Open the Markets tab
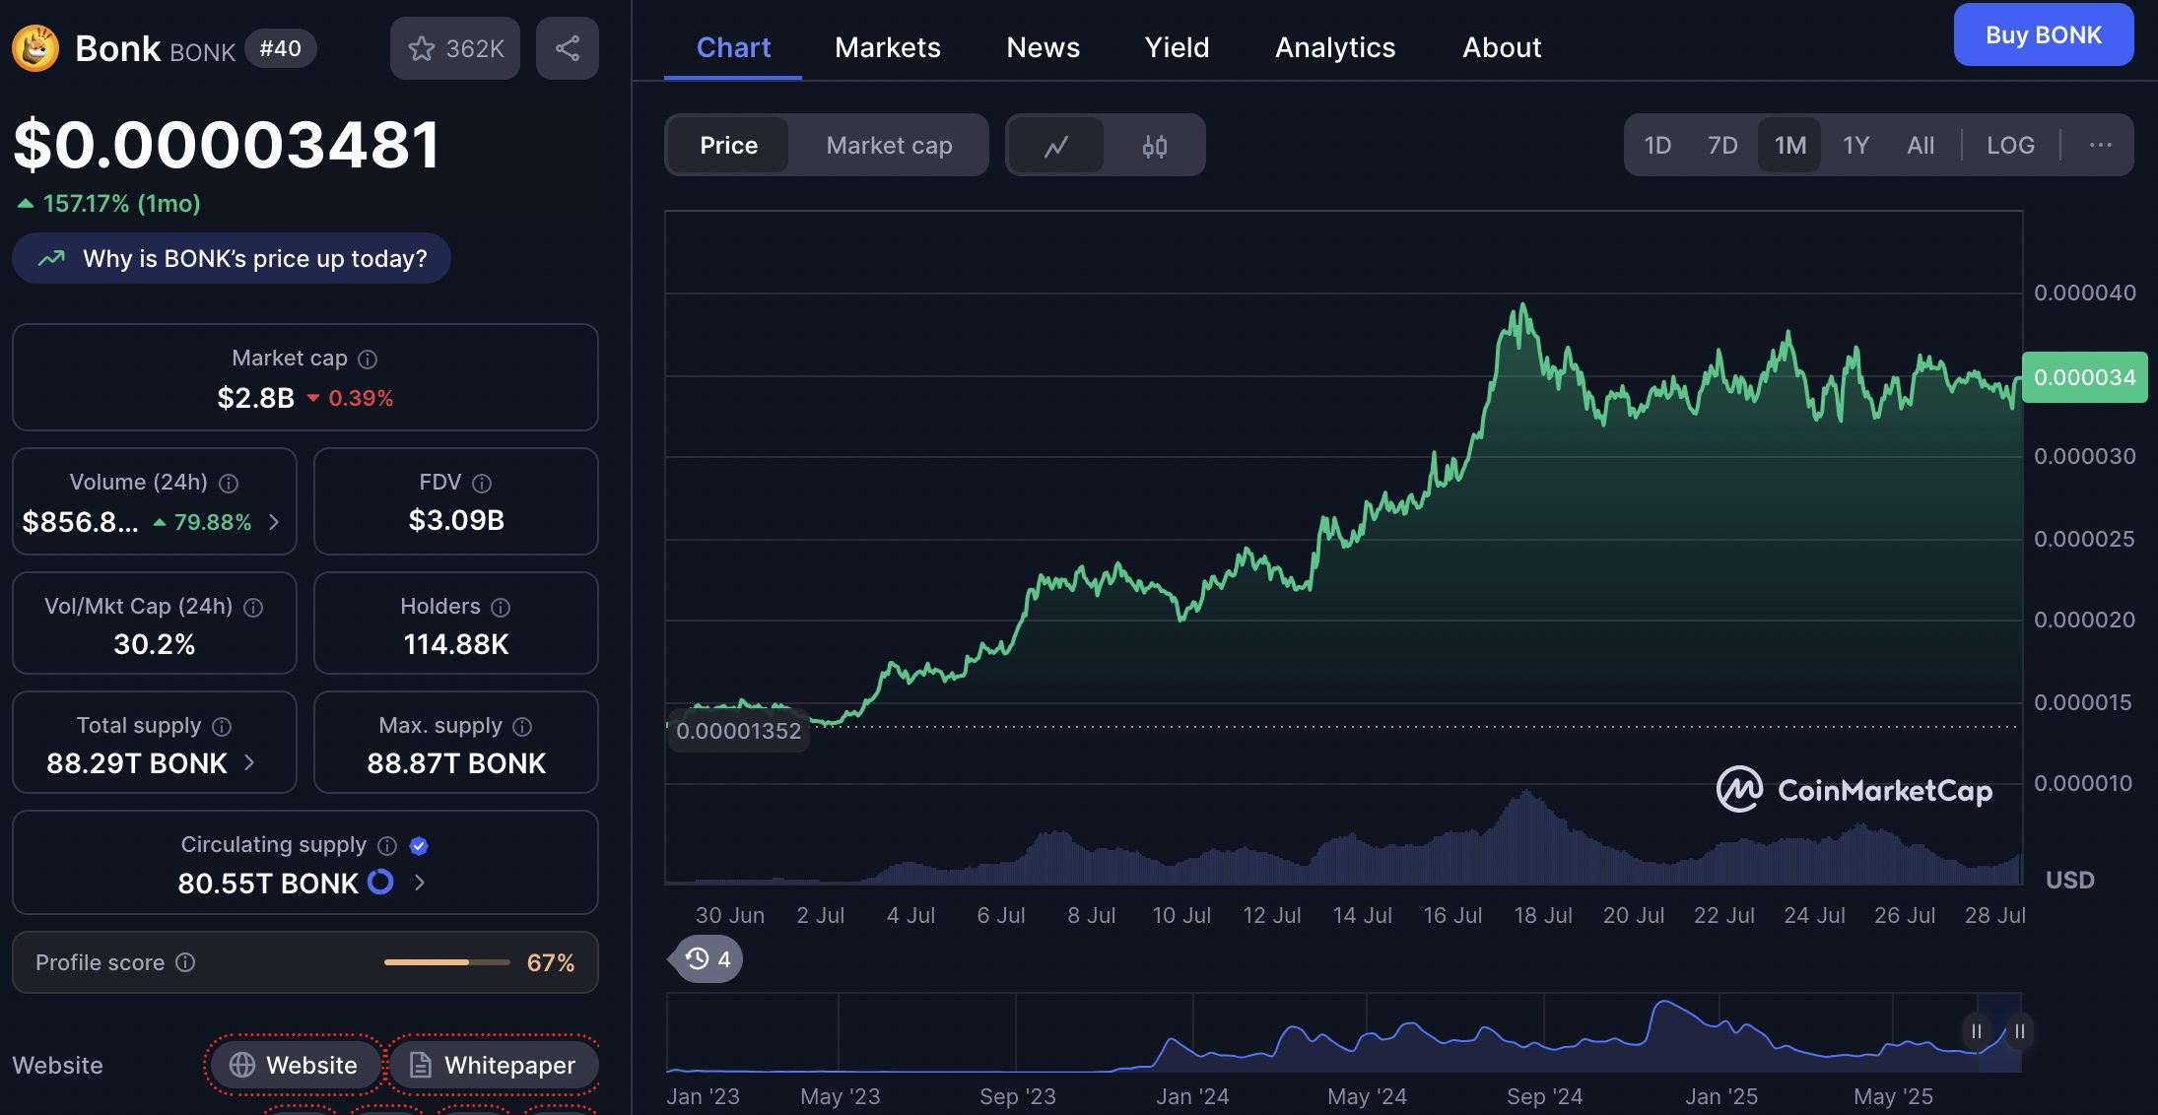Image resolution: width=2158 pixels, height=1115 pixels. click(888, 47)
